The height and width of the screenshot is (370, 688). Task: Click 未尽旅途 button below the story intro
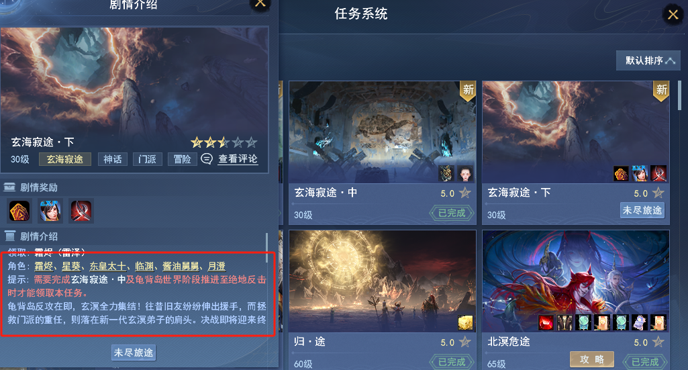(134, 353)
